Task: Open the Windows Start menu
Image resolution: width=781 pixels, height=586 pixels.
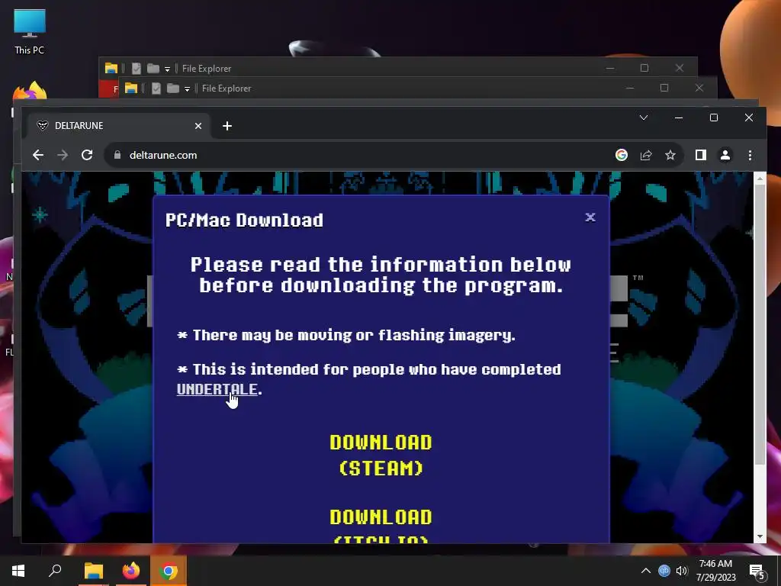Action: click(18, 571)
